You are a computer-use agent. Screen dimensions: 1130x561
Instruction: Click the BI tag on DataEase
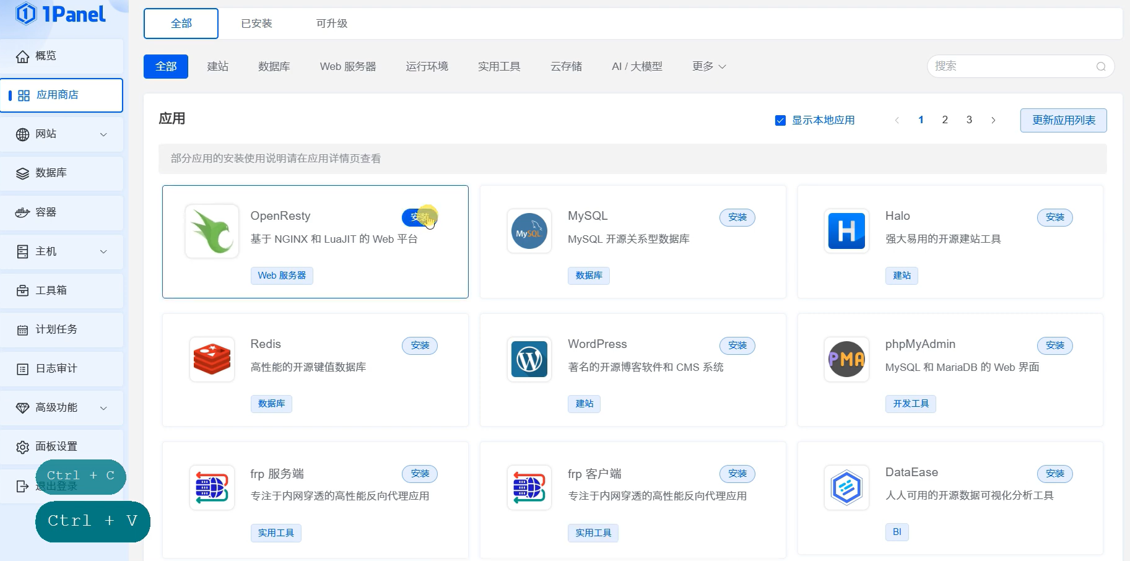pos(897,532)
